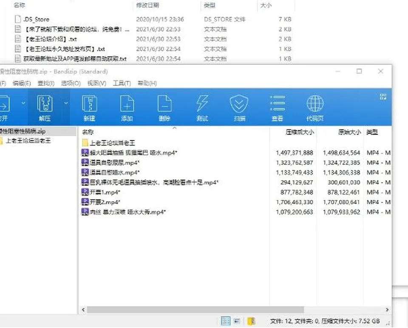Viewport: 408px width, 328px height.
Task: Sort by 大小 column in the background window
Action: point(266,5)
